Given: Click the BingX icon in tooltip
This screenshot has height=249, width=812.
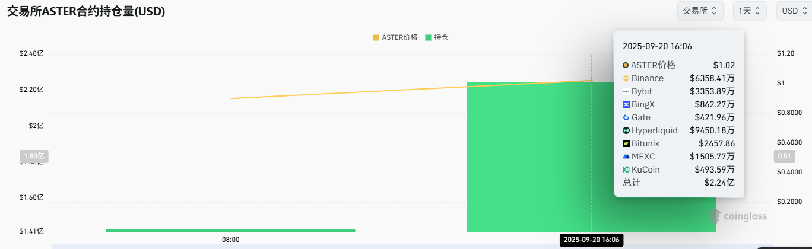Looking at the screenshot, I should [x=626, y=104].
